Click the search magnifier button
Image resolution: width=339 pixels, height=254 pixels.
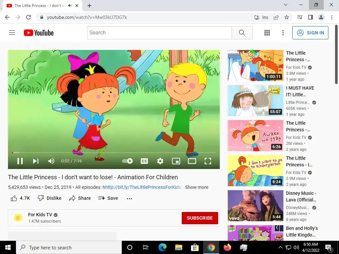pos(242,33)
